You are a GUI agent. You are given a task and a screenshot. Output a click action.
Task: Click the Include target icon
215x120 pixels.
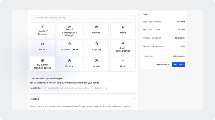tap(96, 61)
